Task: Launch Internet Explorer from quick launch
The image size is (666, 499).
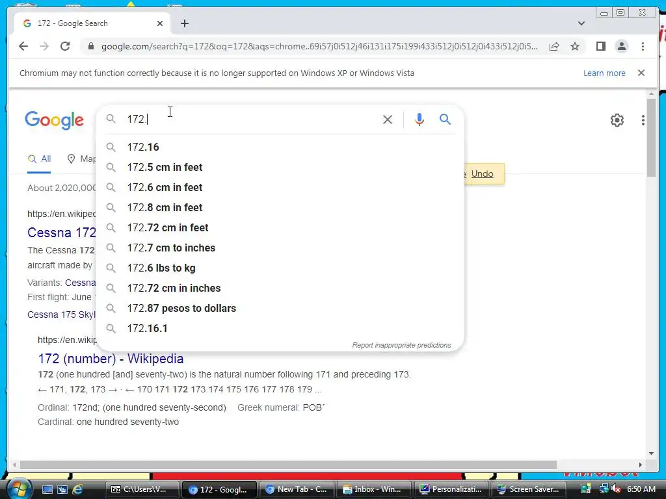Action: click(77, 490)
